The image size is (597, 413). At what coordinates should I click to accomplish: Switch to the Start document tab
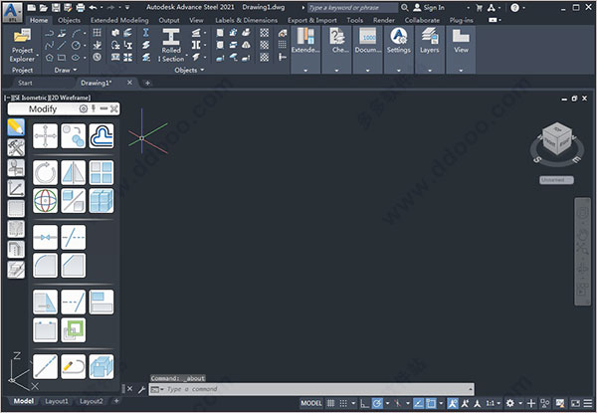[25, 83]
